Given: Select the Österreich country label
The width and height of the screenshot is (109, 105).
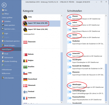Looking at the screenshot, I should point(32,42).
